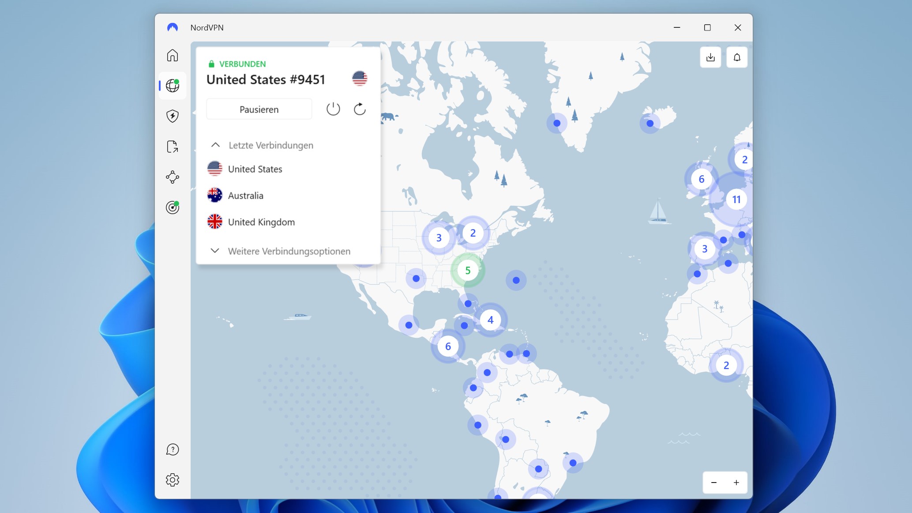Open the help question mark icon

pyautogui.click(x=173, y=449)
